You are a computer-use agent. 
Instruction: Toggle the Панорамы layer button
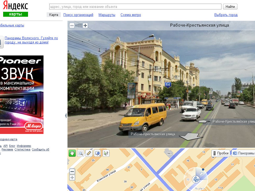pos(243,153)
